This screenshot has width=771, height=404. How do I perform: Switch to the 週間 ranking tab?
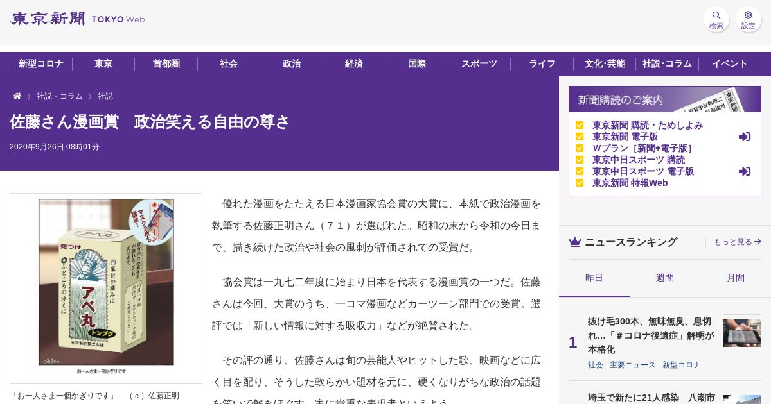pos(665,278)
